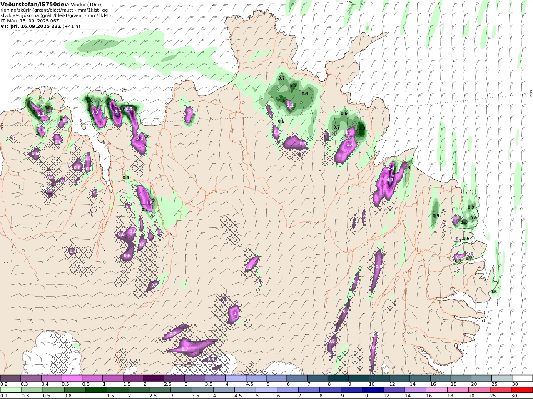Click the valid time line 'VT: þri. 16.09.2025 23Z'
Screen dimensions: 533x399
[31, 26]
